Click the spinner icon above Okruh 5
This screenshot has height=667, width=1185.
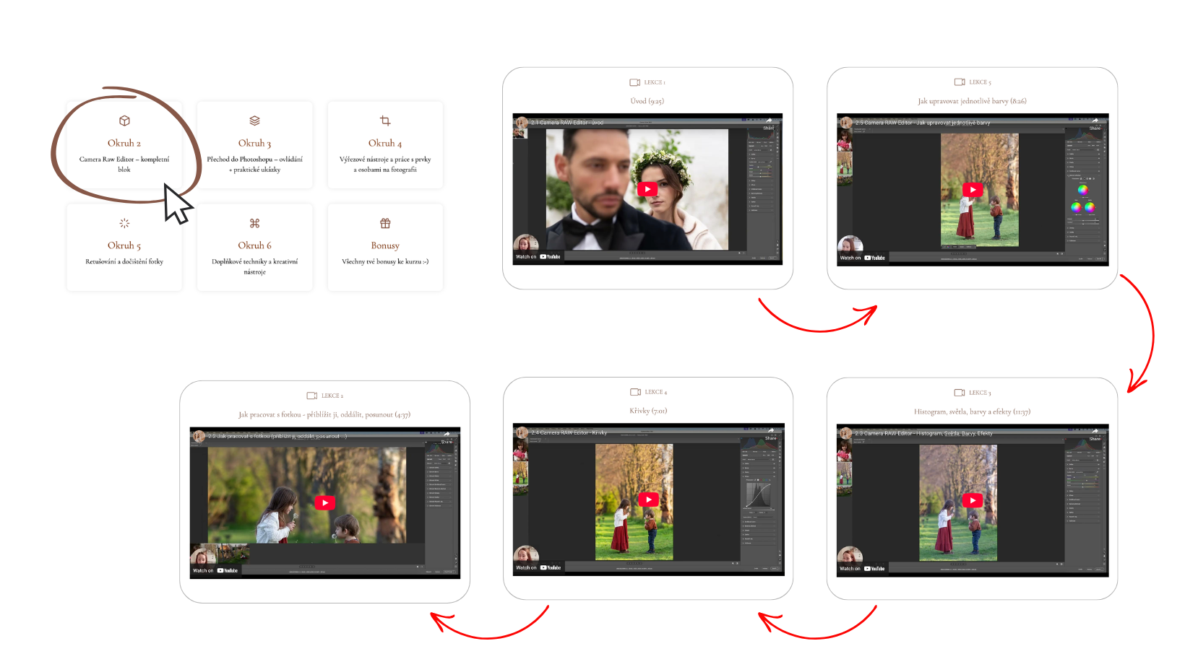(x=124, y=223)
